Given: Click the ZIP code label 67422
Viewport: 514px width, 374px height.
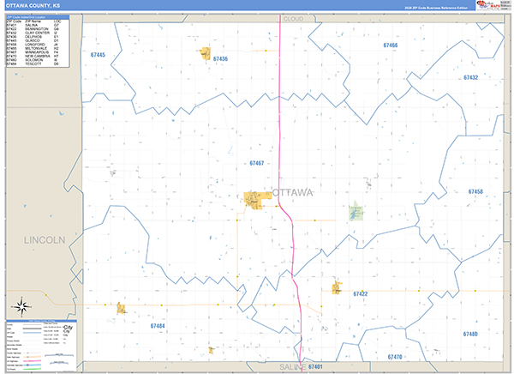Looking at the screenshot, I should coord(361,294).
